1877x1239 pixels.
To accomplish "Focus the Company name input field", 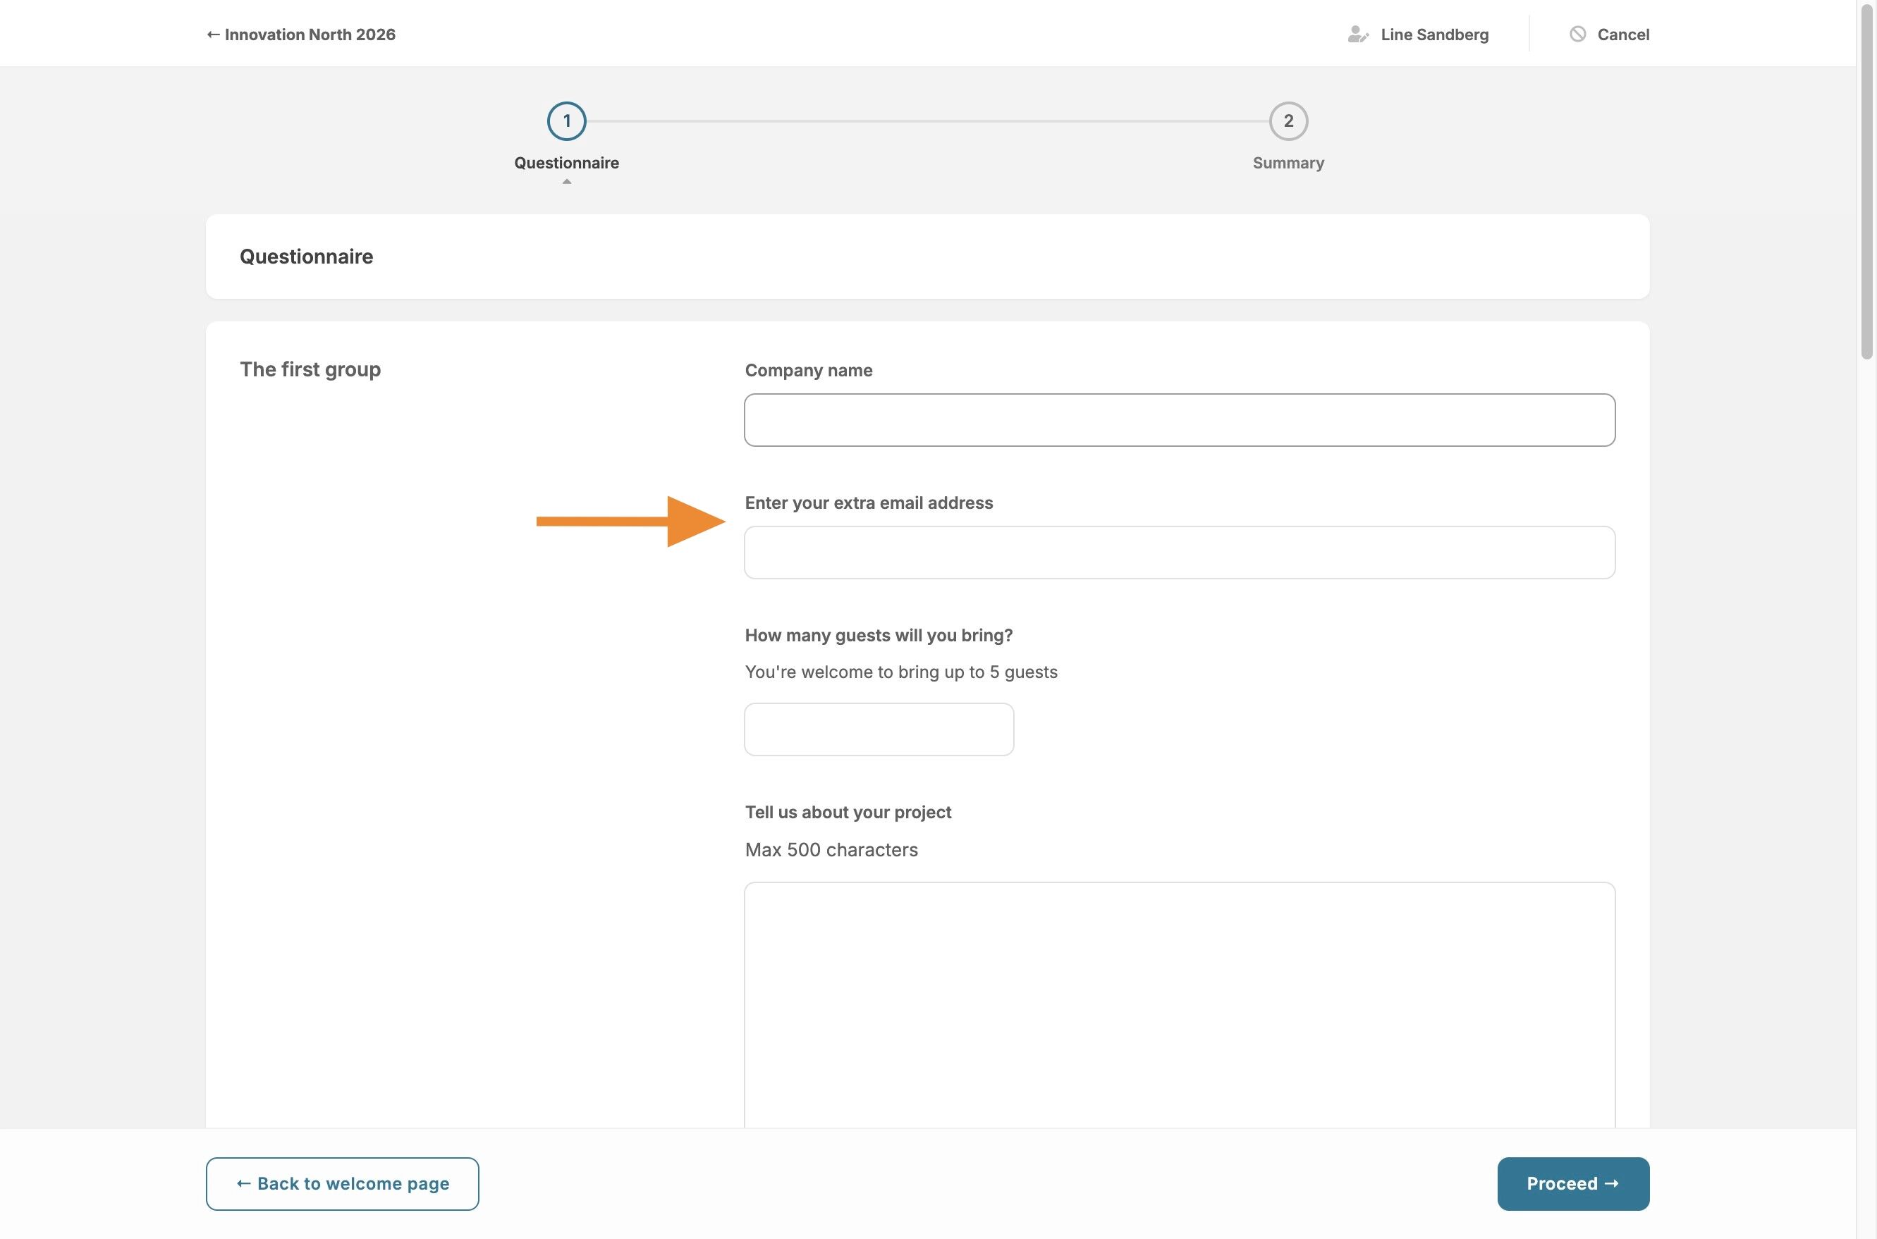I will (x=1178, y=419).
